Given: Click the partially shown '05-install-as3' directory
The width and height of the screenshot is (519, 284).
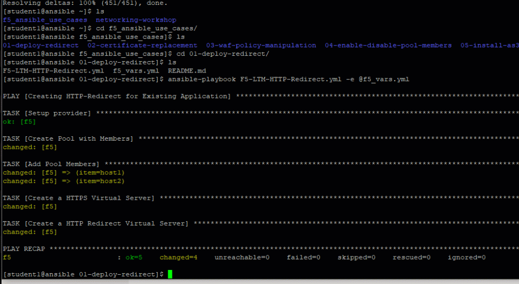Looking at the screenshot, I should (x=490, y=45).
